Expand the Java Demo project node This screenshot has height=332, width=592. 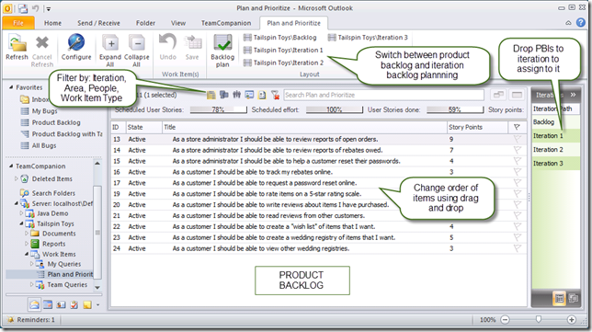click(x=21, y=213)
